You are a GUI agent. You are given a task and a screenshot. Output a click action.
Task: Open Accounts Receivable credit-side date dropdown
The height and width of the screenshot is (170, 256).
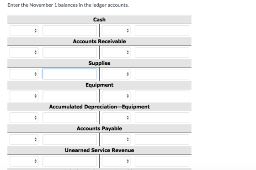pos(116,52)
